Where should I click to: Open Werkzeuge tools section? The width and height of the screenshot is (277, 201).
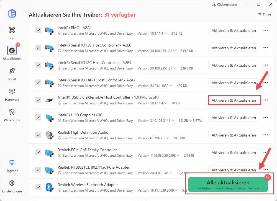[12, 115]
